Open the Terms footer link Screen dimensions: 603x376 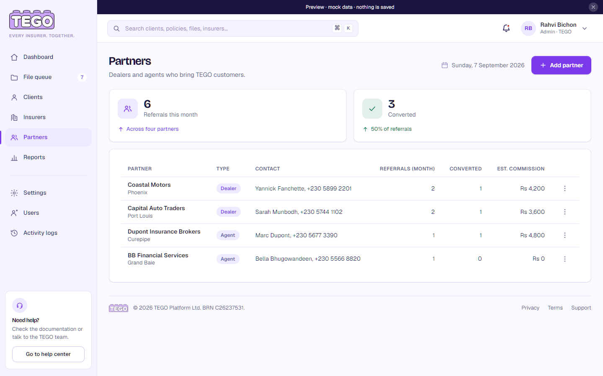[x=555, y=308]
